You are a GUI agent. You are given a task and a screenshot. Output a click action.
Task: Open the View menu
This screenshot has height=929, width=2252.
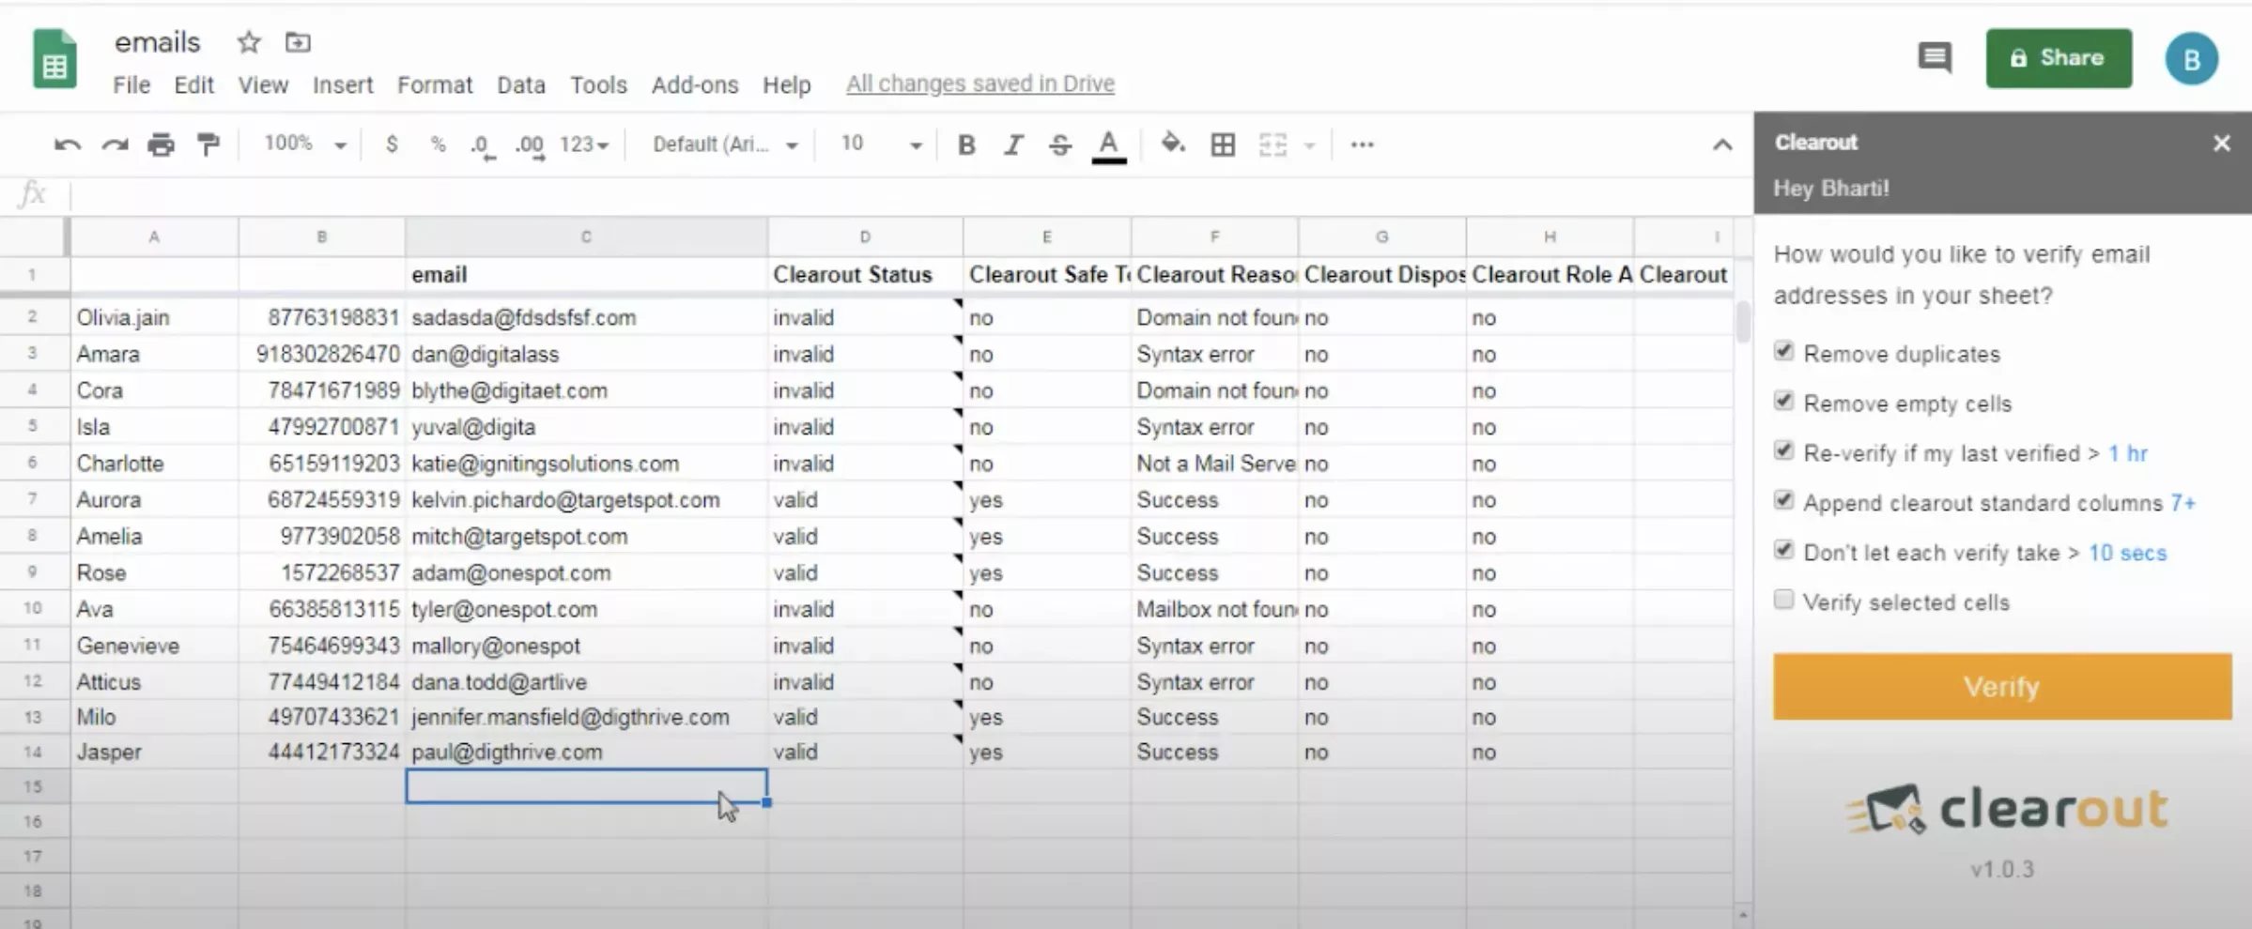pos(263,84)
